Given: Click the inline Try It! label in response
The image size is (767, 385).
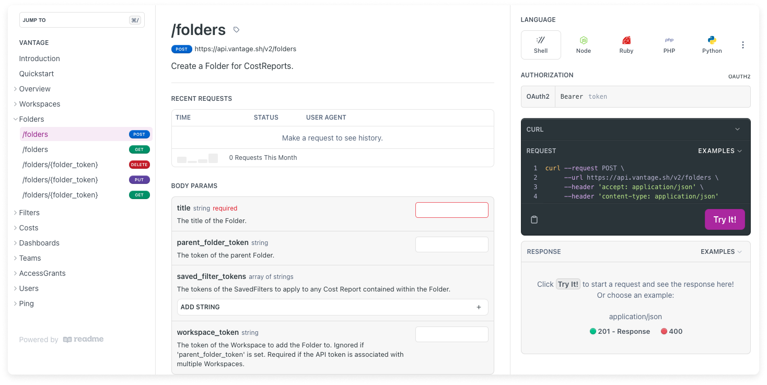Looking at the screenshot, I should (x=568, y=284).
